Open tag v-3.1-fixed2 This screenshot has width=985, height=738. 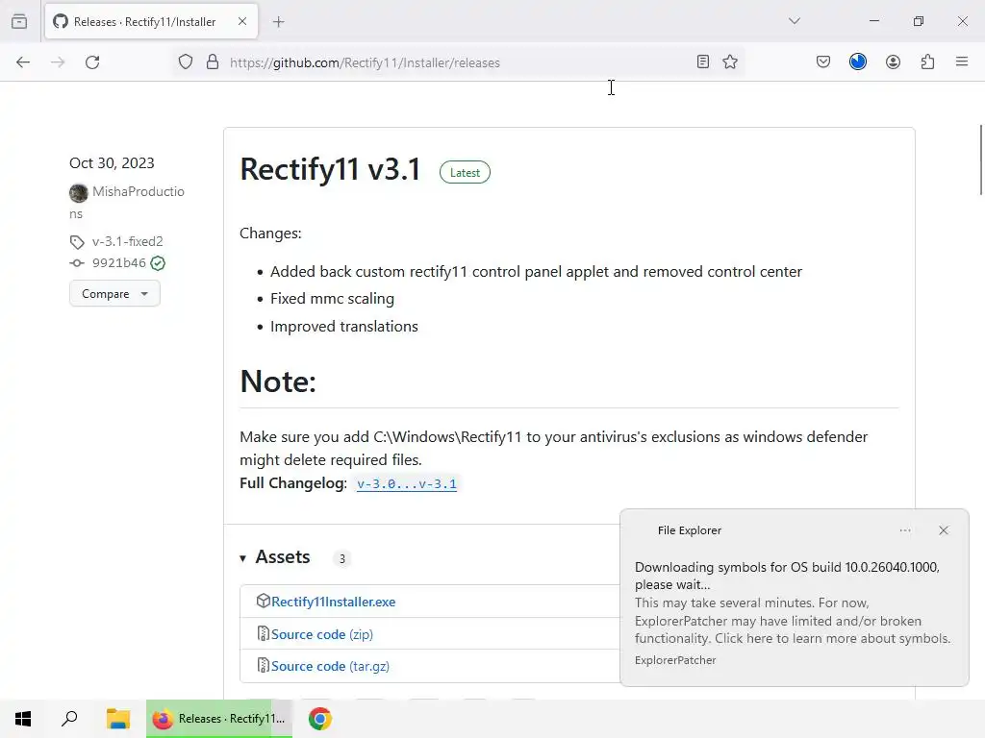(128, 241)
